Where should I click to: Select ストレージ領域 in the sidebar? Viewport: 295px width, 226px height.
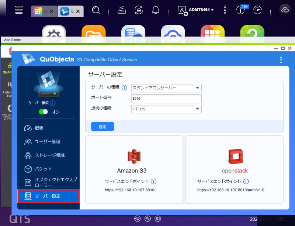(49, 155)
